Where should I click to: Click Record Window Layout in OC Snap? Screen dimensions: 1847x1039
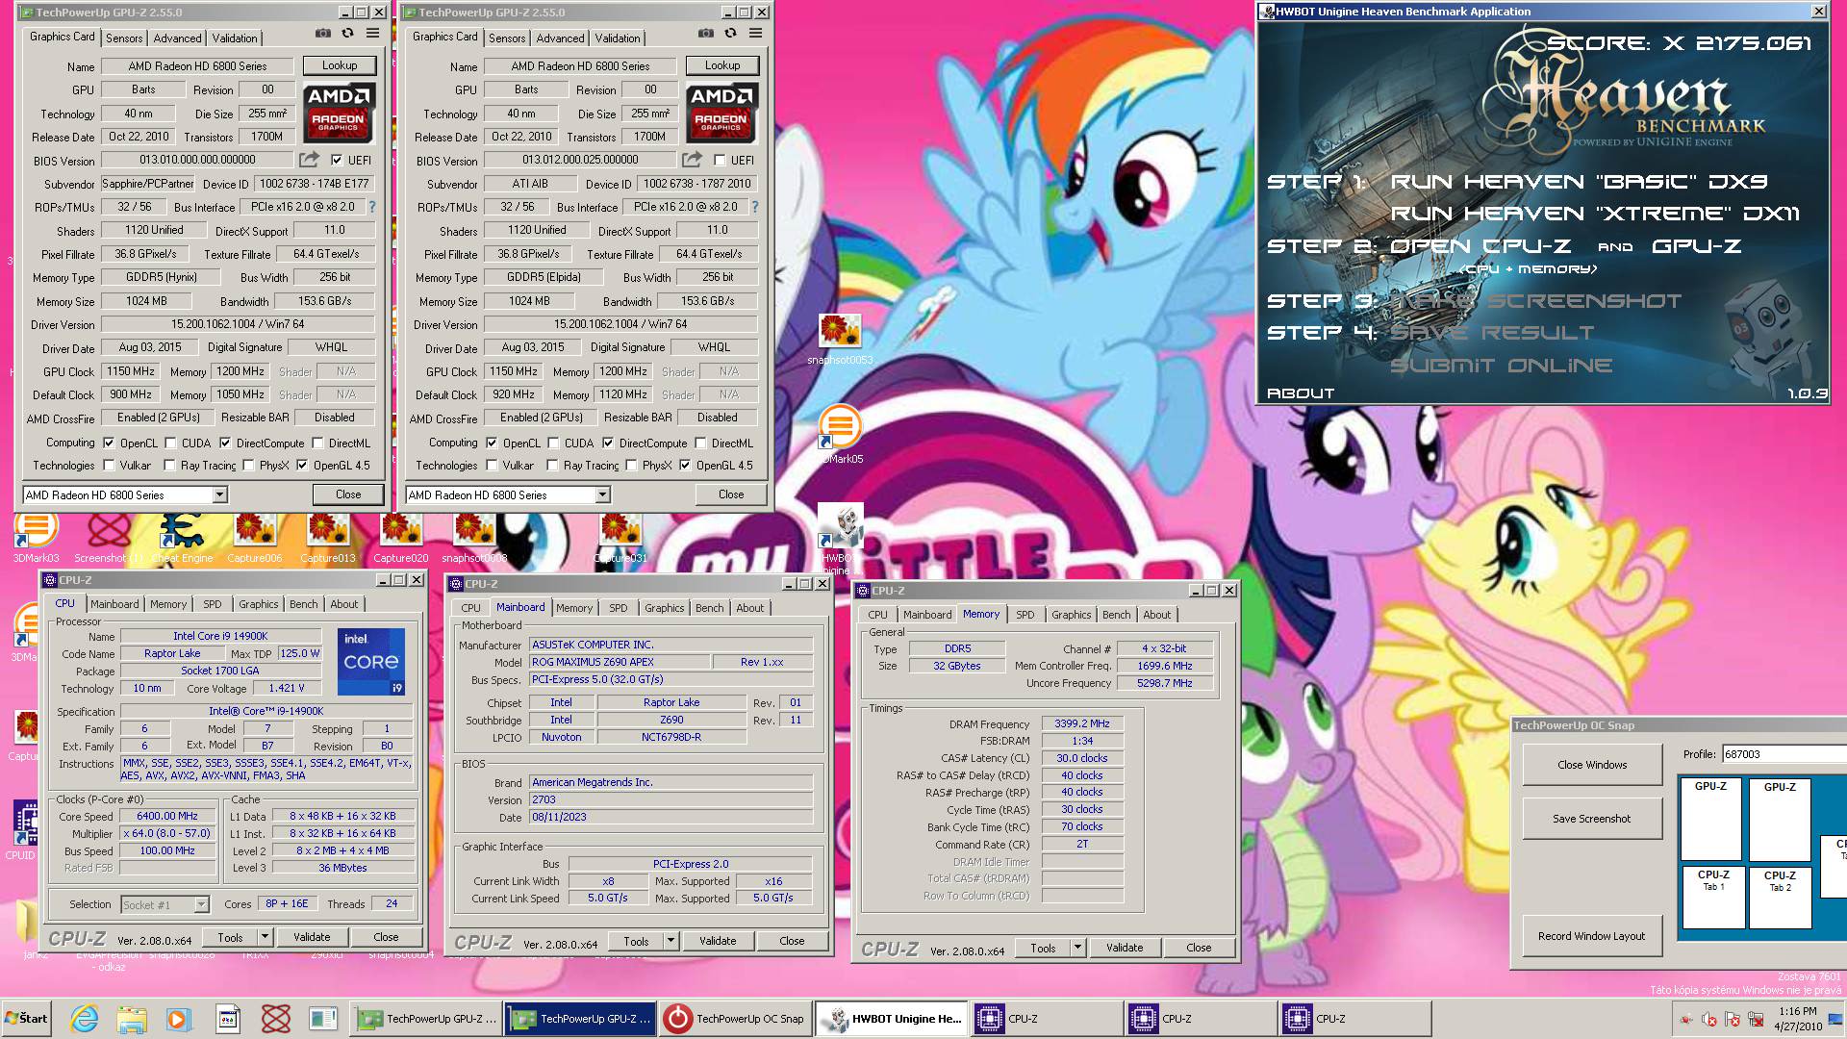point(1592,935)
